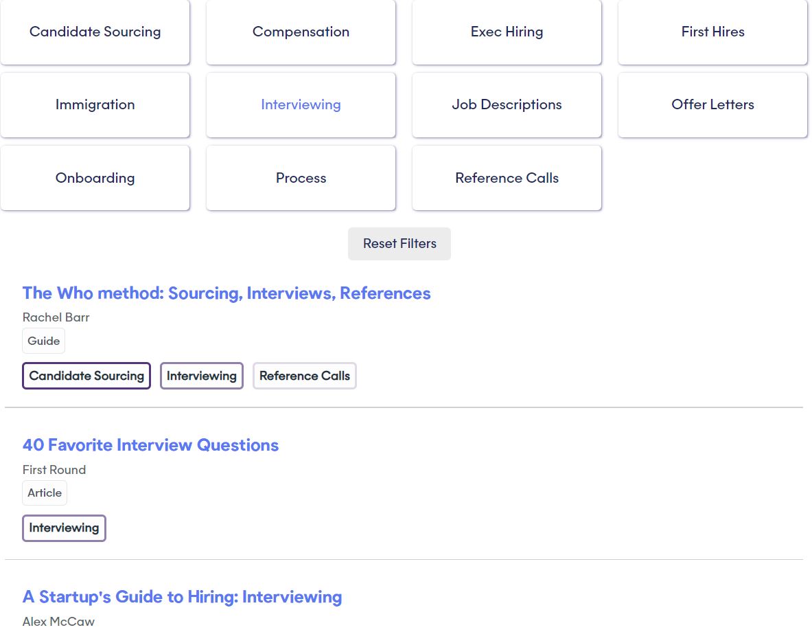
Task: Filter resources by Exec Hiring
Action: [507, 32]
